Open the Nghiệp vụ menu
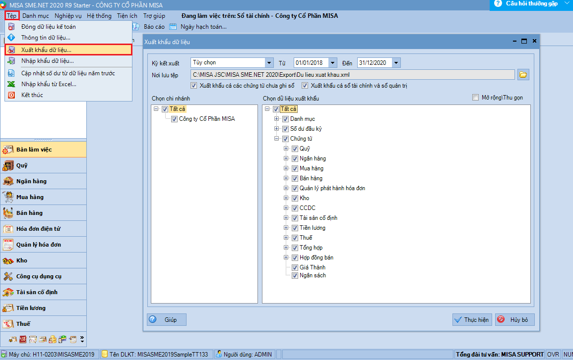The width and height of the screenshot is (573, 360). [x=68, y=16]
